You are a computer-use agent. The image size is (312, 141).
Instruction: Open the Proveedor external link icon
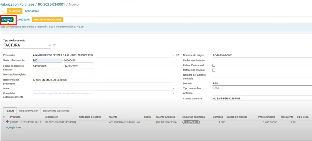pos(178,55)
